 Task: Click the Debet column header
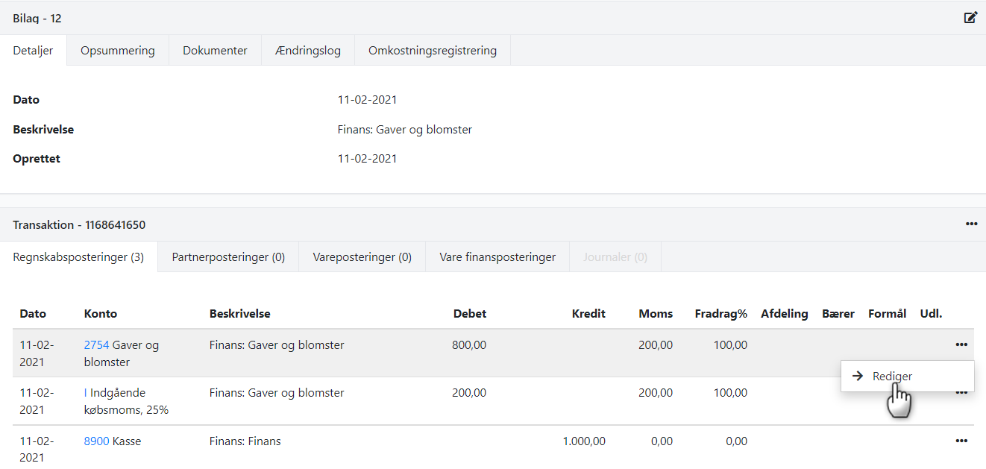tap(469, 314)
